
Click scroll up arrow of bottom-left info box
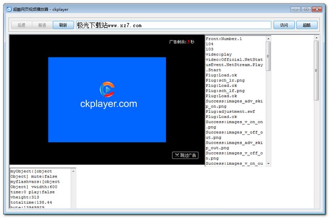[x=73, y=171]
